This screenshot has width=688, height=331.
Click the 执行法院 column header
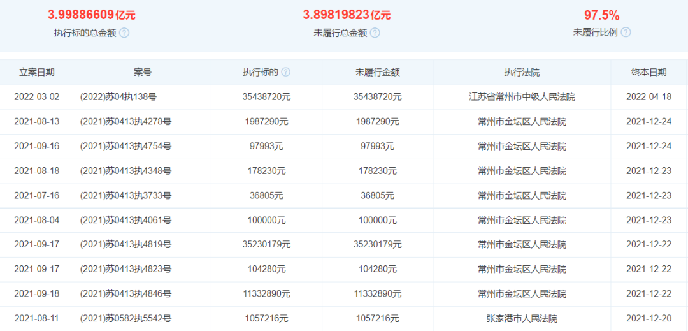tap(522, 73)
